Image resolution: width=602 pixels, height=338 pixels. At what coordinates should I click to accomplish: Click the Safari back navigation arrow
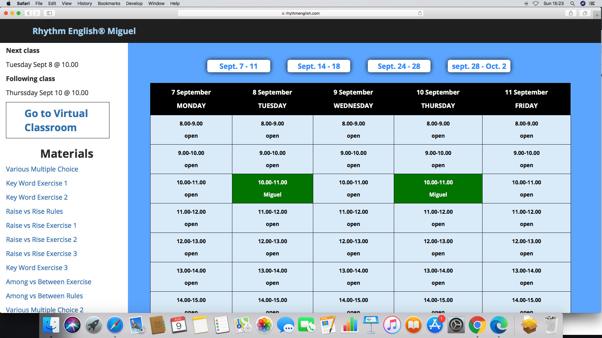(29, 13)
